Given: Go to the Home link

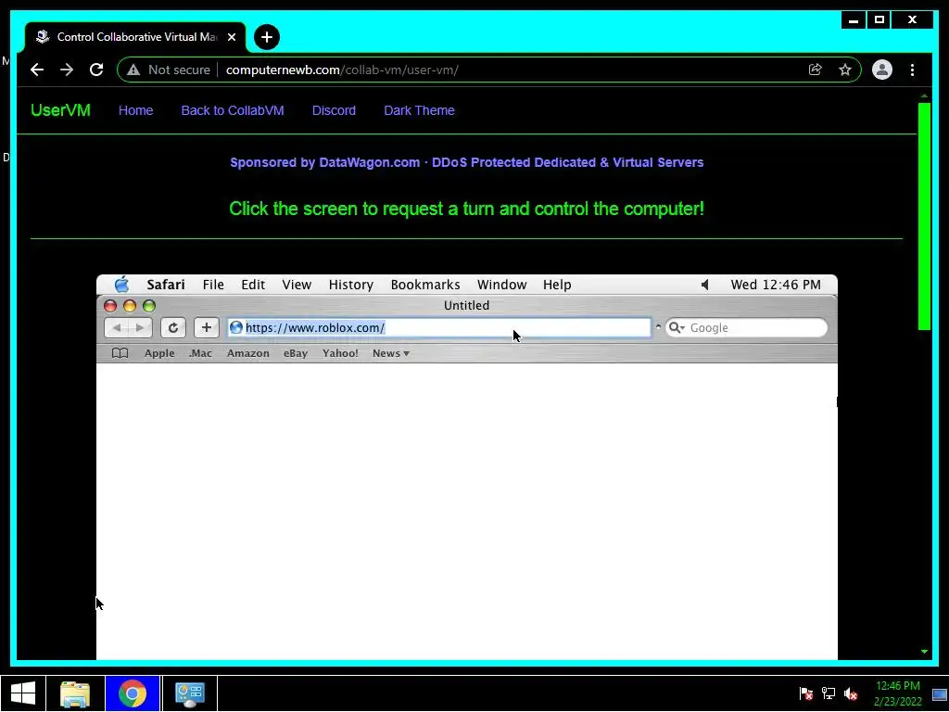Looking at the screenshot, I should [135, 110].
